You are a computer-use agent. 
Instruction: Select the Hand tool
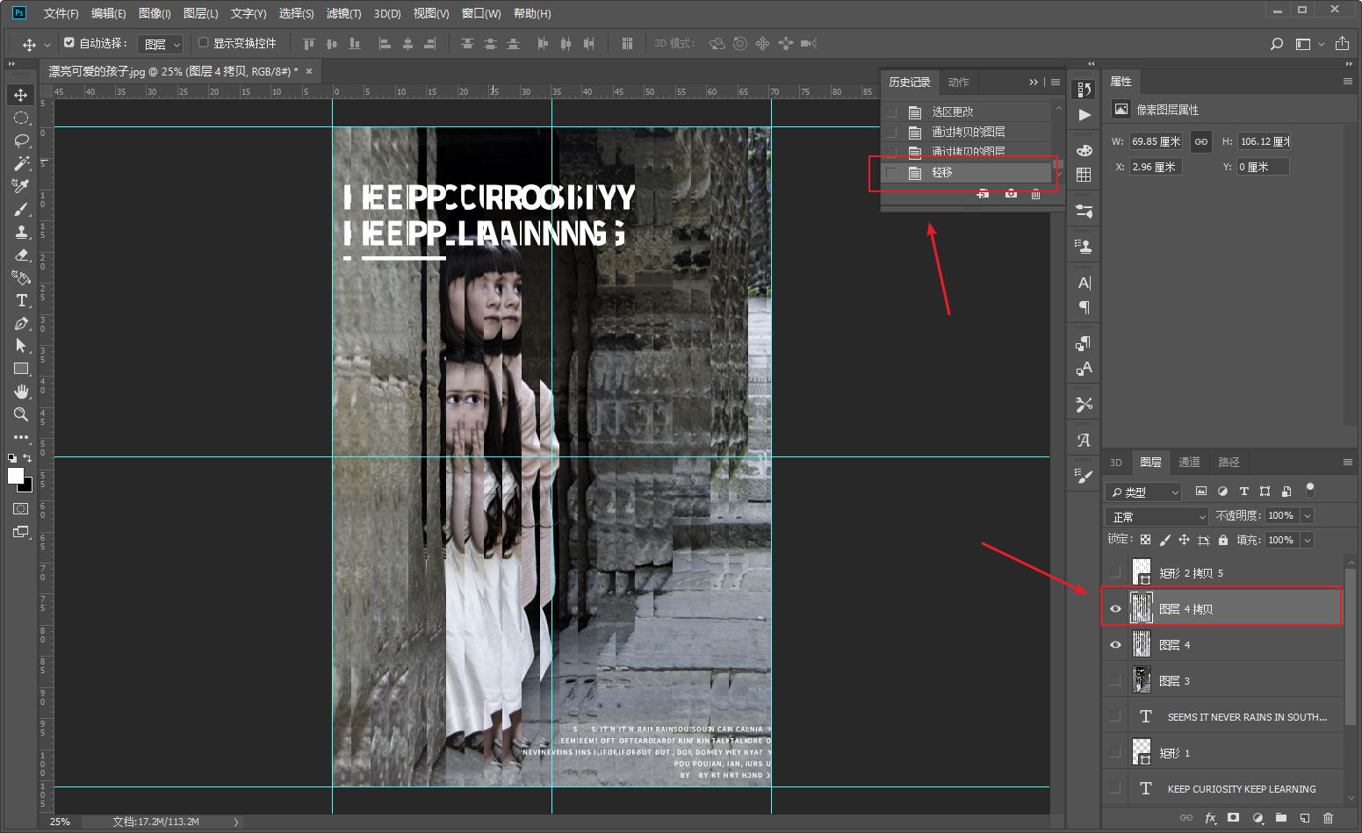21,391
